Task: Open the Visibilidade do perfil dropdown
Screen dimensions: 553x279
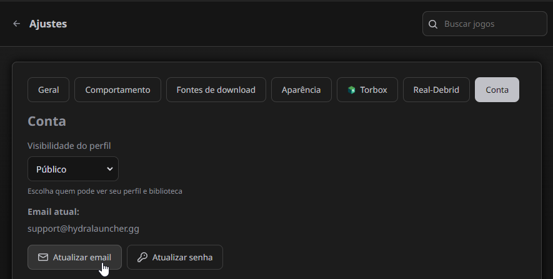Action: (73, 169)
